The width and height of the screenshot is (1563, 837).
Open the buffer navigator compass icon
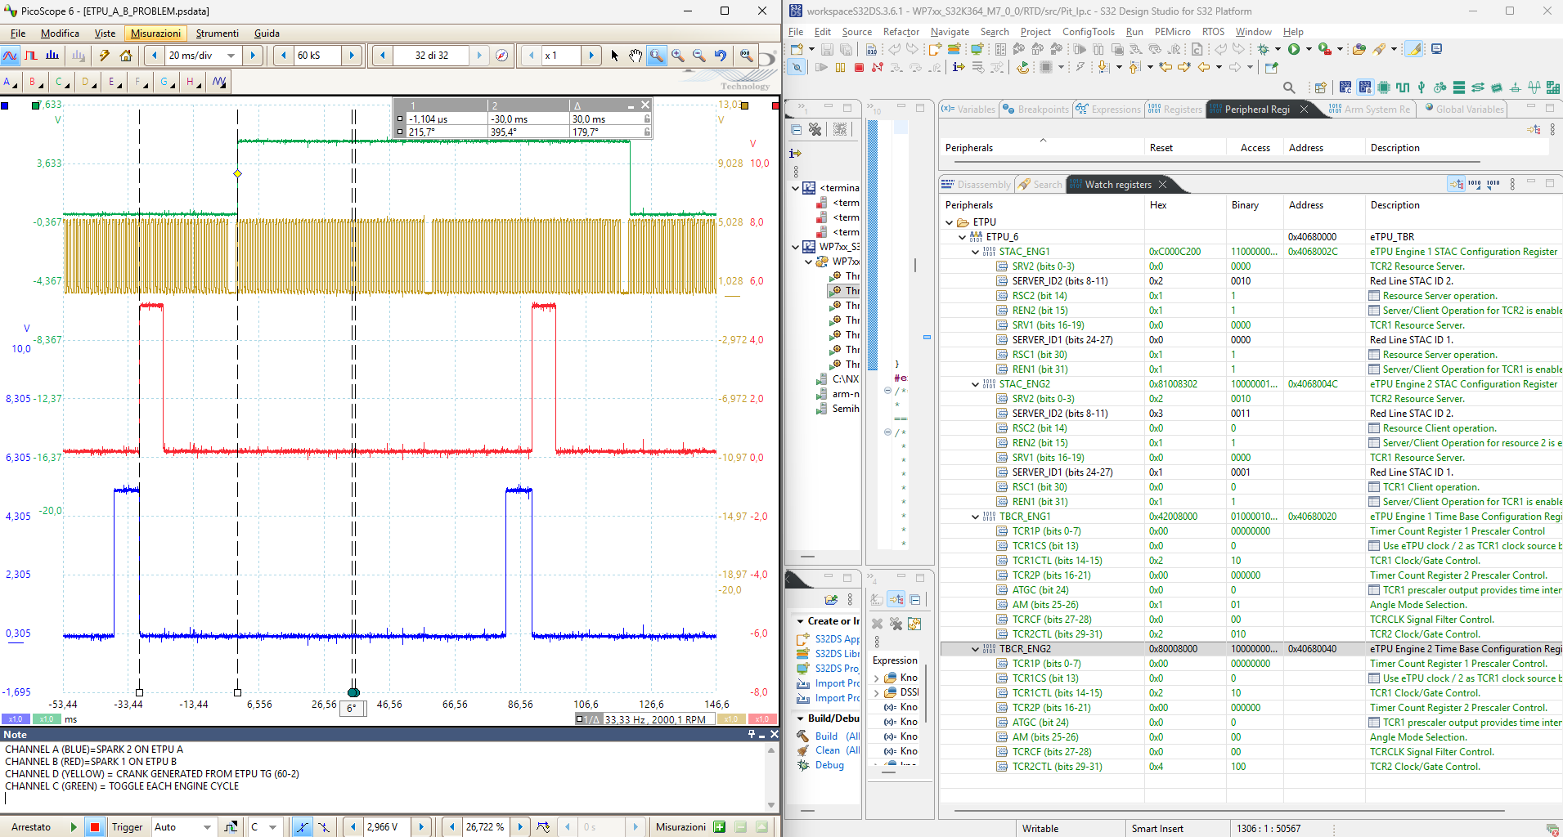502,56
